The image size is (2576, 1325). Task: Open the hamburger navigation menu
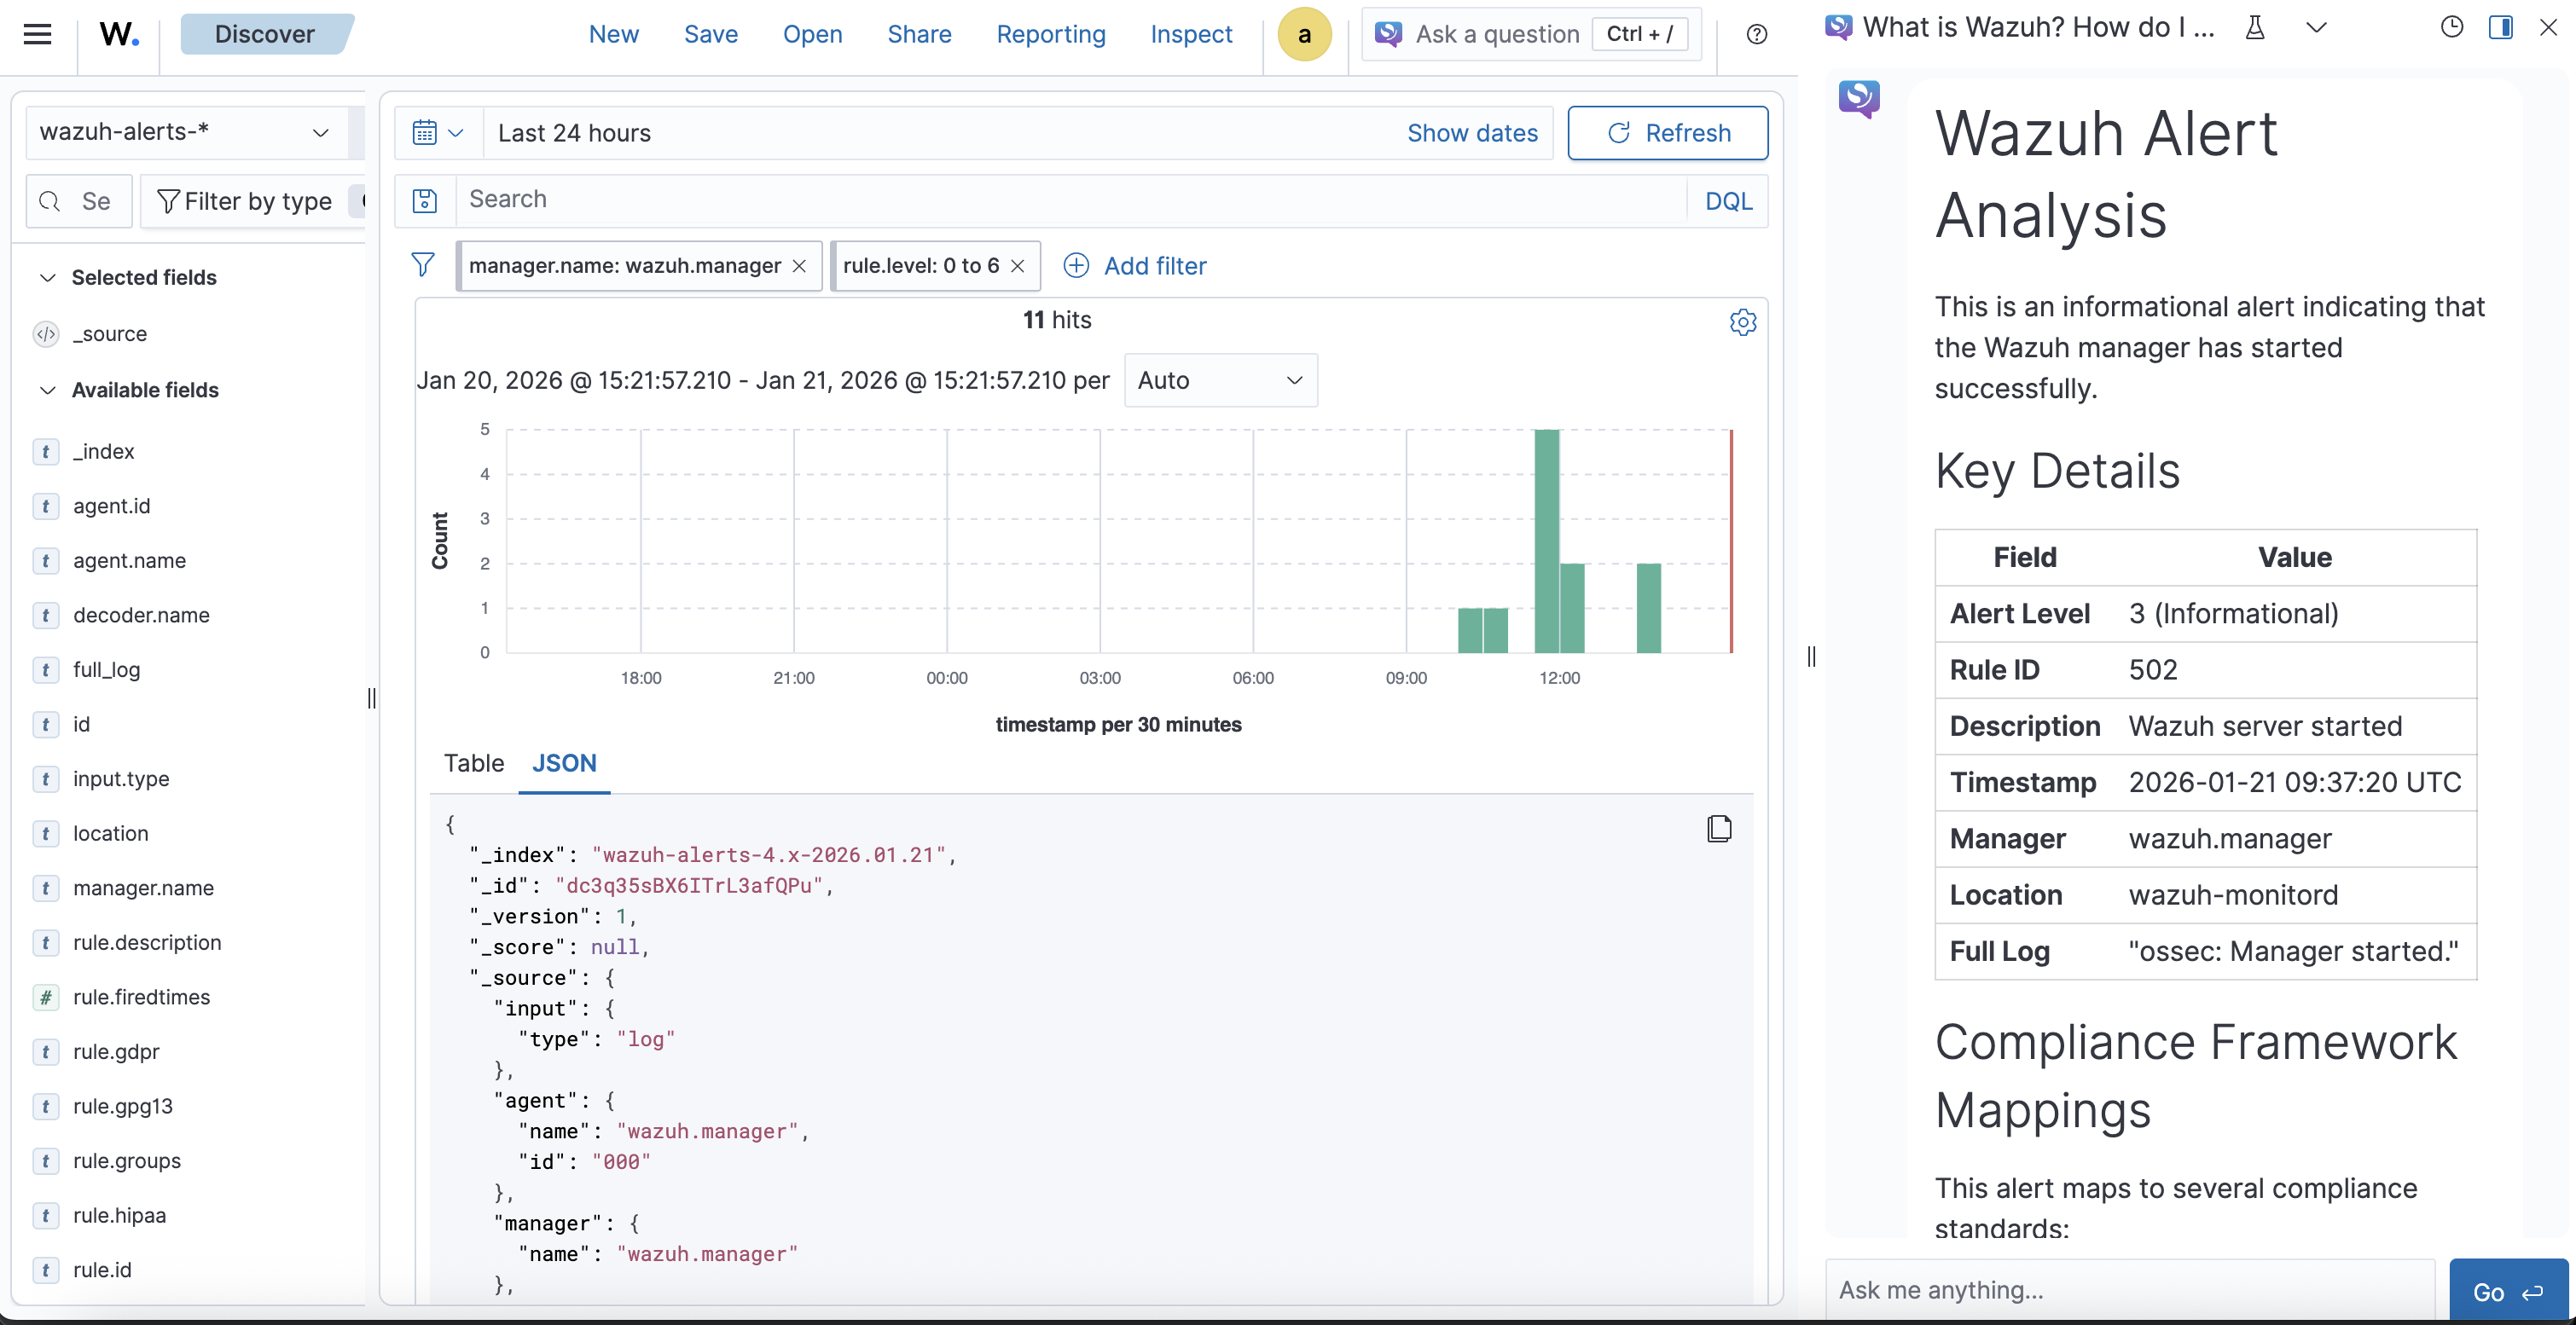tap(38, 34)
